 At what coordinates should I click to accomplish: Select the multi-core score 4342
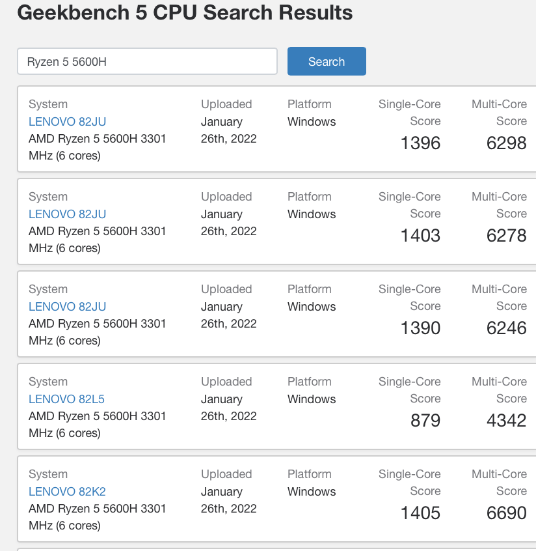tap(506, 420)
